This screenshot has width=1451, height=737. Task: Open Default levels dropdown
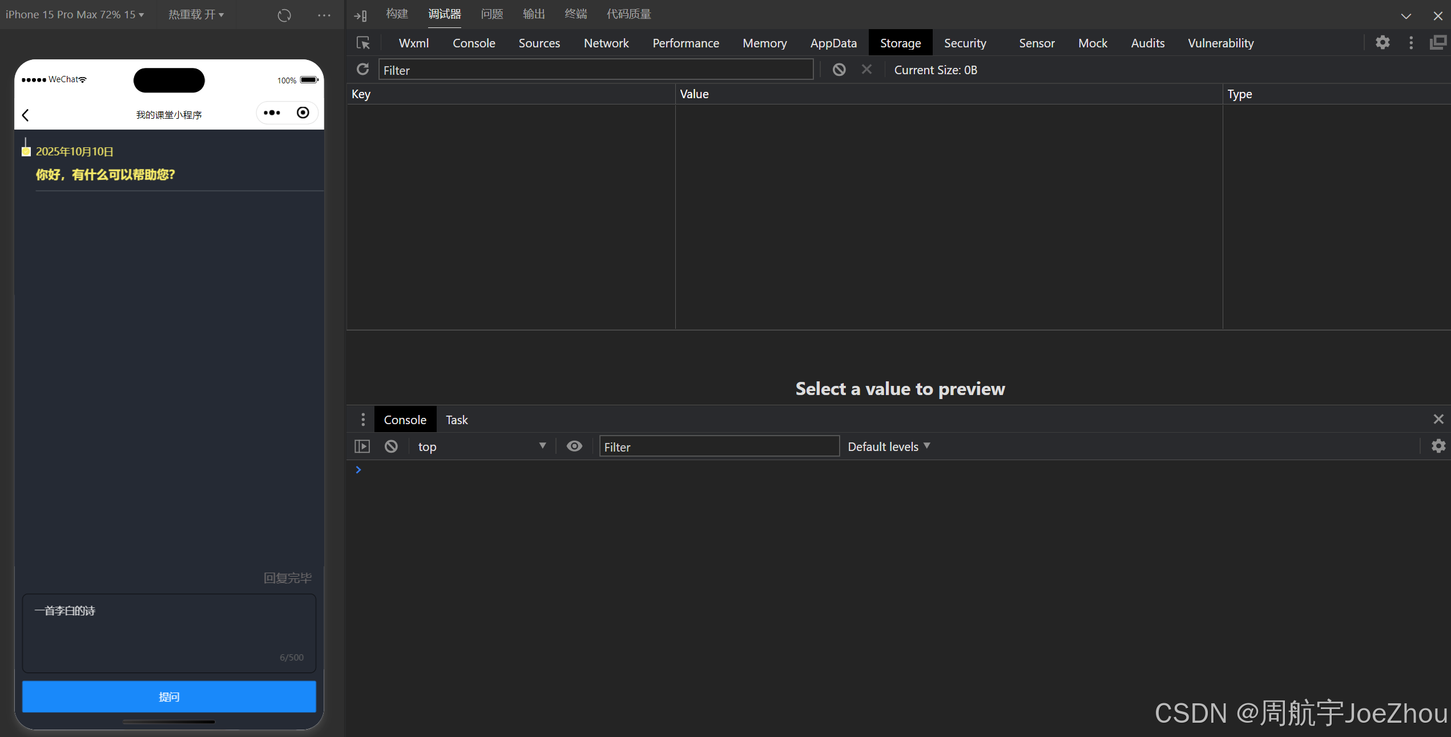tap(888, 446)
